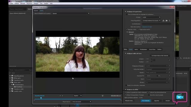Open the Plage source Zone de travail dropdown
The height and width of the screenshot is (107, 191).
click(x=81, y=102)
